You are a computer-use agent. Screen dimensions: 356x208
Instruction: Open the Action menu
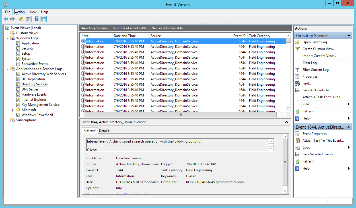(20, 12)
